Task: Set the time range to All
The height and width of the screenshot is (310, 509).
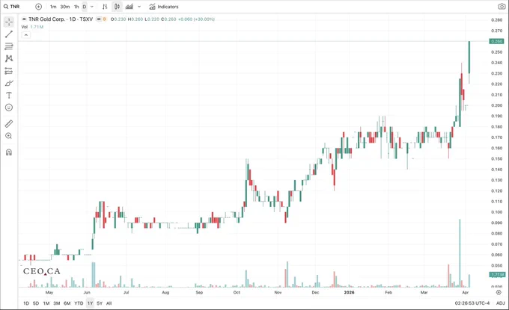Action: tap(109, 303)
